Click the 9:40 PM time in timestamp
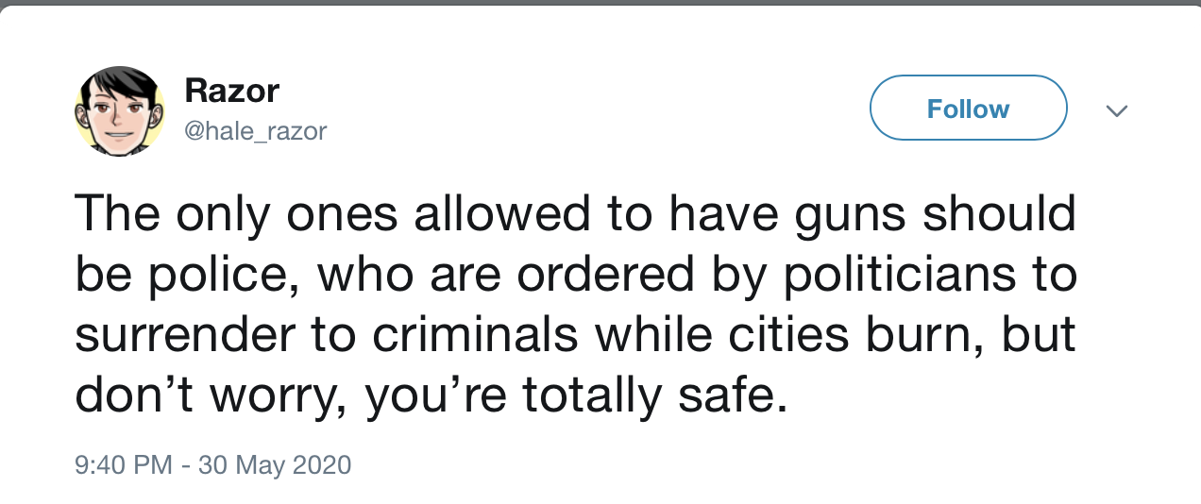Viewport: 1201px width, 504px height. [x=121, y=465]
